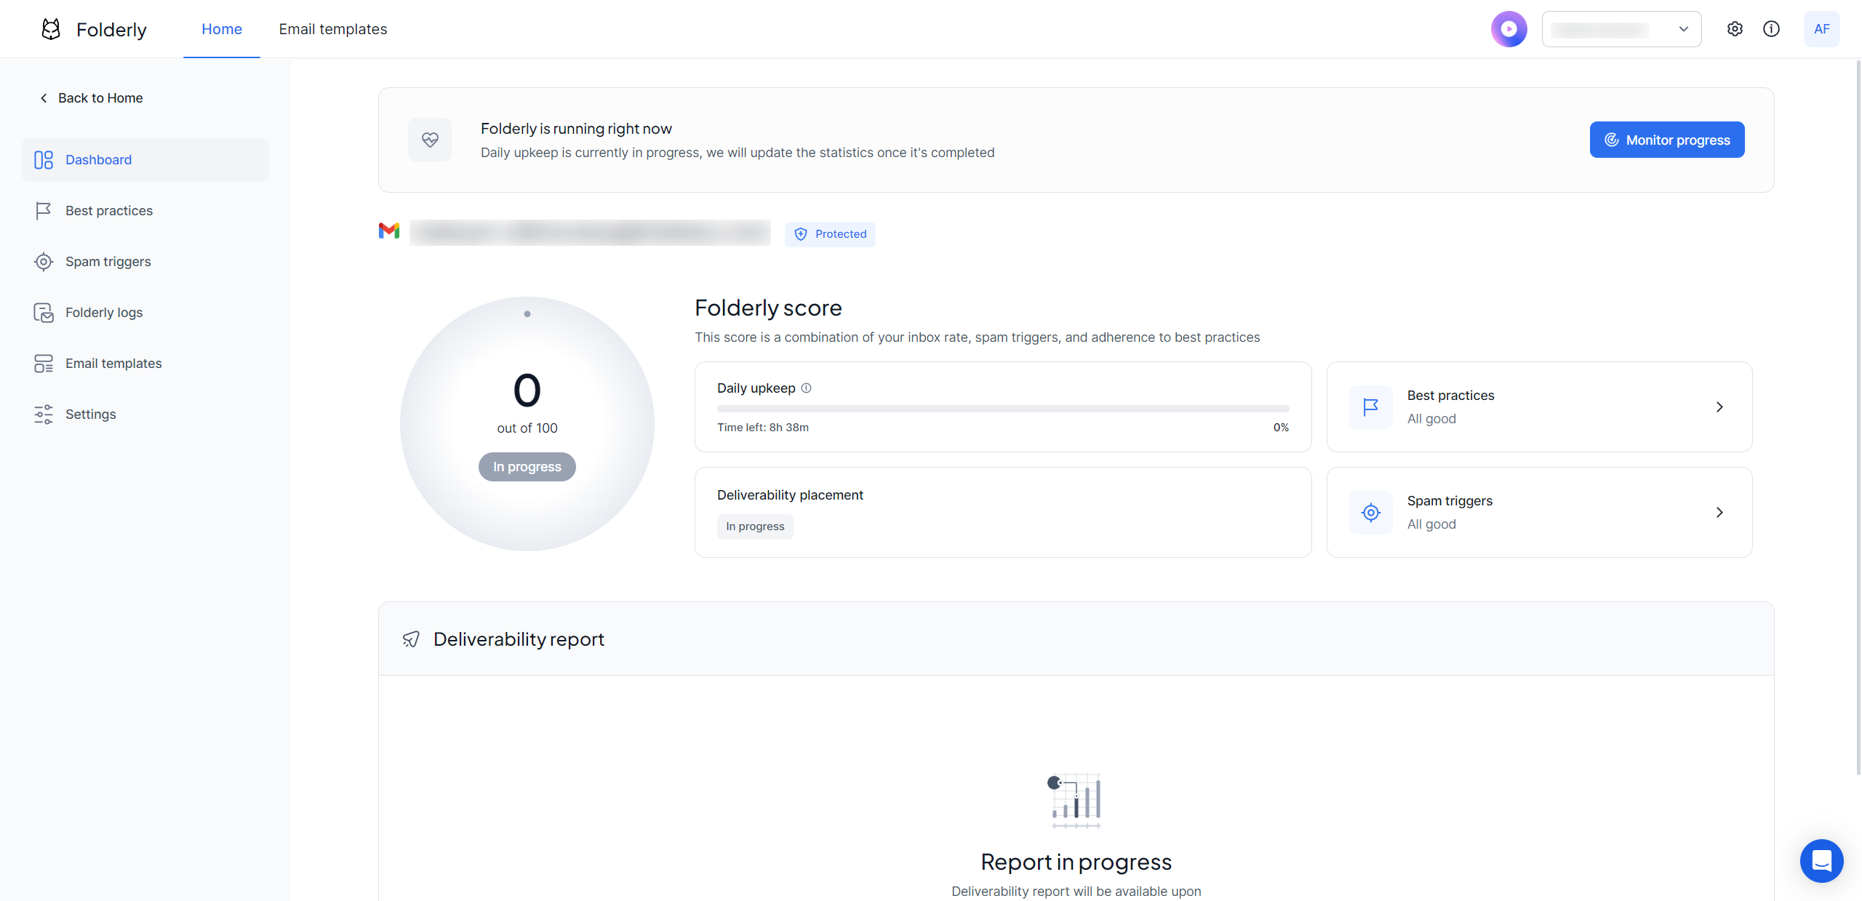Viewport: 1862px width, 901px height.
Task: Open the chat support bubble icon
Action: tap(1821, 861)
